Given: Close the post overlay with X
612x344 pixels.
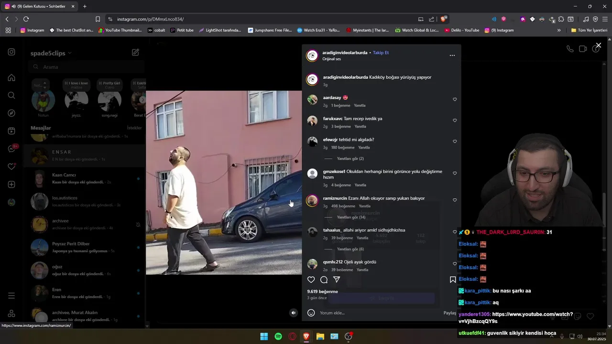Looking at the screenshot, I should pos(598,45).
